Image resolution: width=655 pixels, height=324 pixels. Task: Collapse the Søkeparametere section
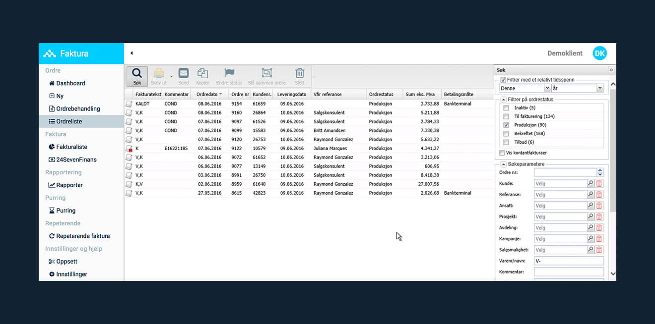click(503, 164)
